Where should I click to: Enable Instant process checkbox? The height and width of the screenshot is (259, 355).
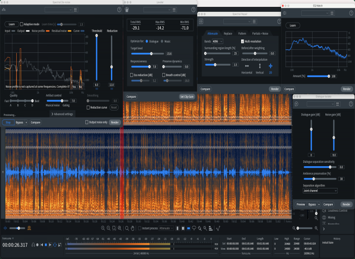(x=140, y=228)
